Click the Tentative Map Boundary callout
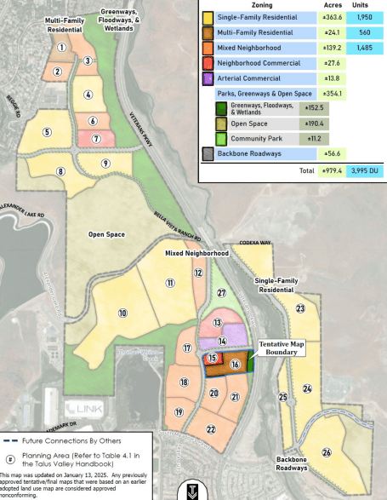This screenshot has height=500, width=387. (x=282, y=348)
